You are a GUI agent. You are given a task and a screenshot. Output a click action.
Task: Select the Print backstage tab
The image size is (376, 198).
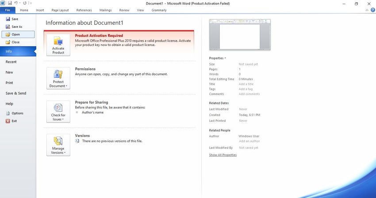click(x=9, y=83)
